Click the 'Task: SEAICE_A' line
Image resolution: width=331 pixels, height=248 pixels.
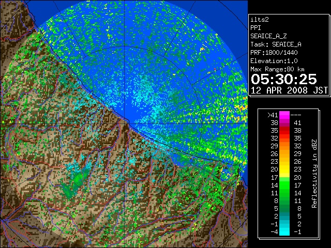point(276,44)
